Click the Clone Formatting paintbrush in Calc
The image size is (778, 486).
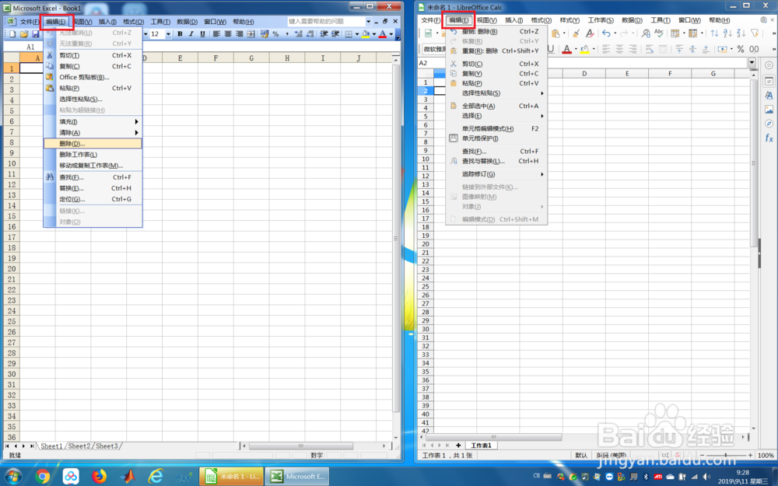[576, 33]
